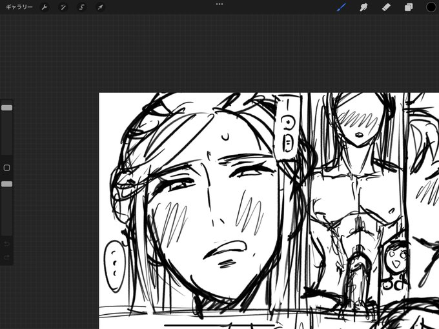Screen dimensions: 439x329
Task: Open the Layers panel
Action: [409, 7]
